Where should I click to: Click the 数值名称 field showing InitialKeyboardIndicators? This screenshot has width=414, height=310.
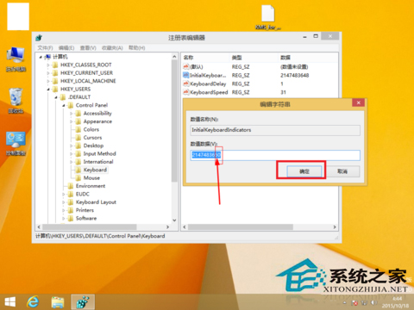tap(275, 130)
